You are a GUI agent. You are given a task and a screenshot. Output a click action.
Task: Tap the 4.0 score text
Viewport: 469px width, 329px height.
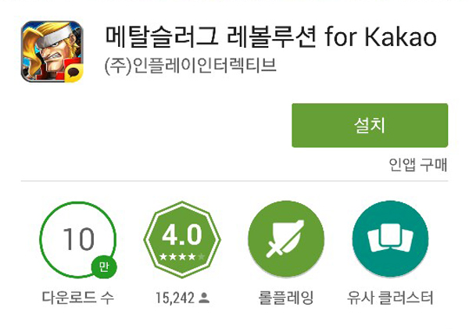coord(182,234)
